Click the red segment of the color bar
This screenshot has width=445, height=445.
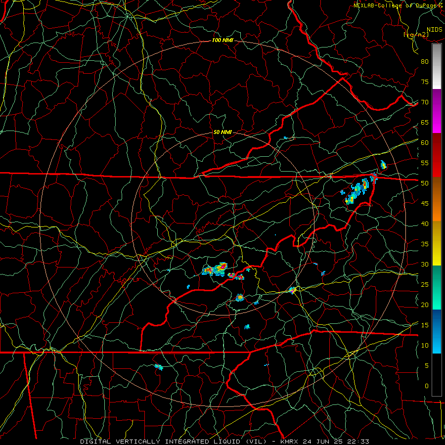pos(437,155)
